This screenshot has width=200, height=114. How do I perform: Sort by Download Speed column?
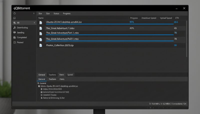point(149,18)
